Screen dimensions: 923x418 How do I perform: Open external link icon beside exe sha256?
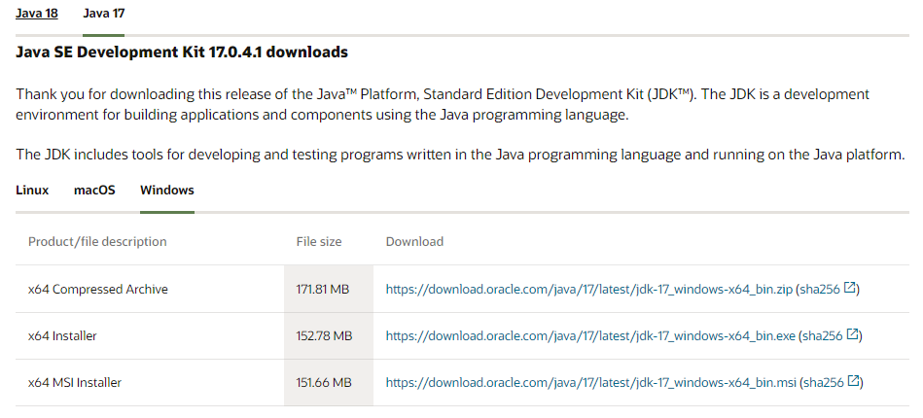[x=852, y=334]
